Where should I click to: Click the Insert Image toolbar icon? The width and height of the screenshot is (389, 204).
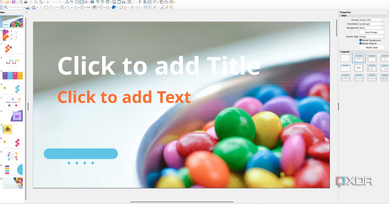click(114, 2)
